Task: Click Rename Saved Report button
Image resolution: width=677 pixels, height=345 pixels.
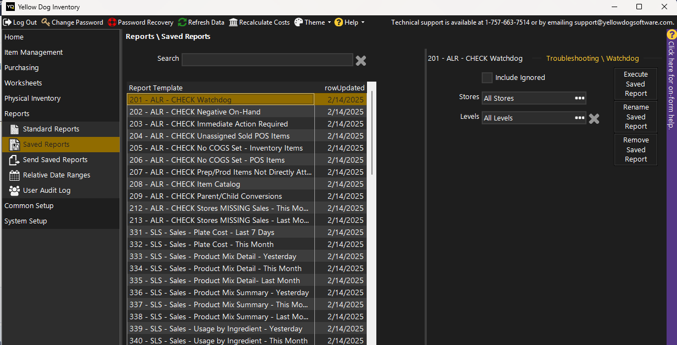Action: [x=636, y=117]
